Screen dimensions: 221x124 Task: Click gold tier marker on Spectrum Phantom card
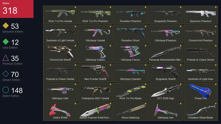[x=216, y=7]
